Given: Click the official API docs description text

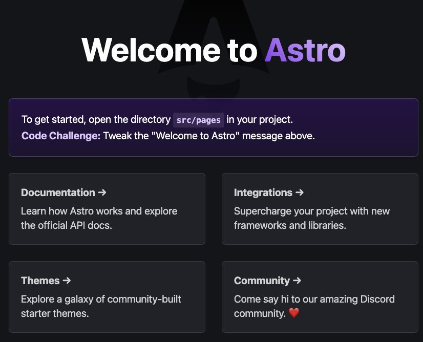Looking at the screenshot, I should click(99, 218).
